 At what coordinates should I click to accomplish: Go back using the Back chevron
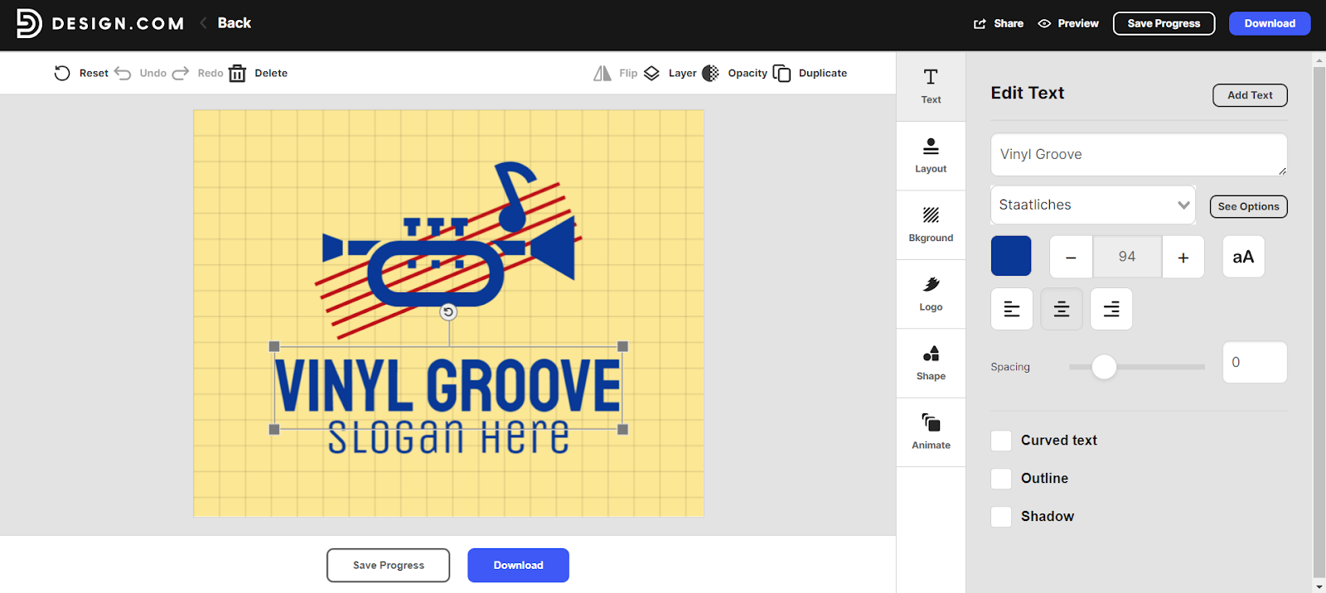click(203, 23)
